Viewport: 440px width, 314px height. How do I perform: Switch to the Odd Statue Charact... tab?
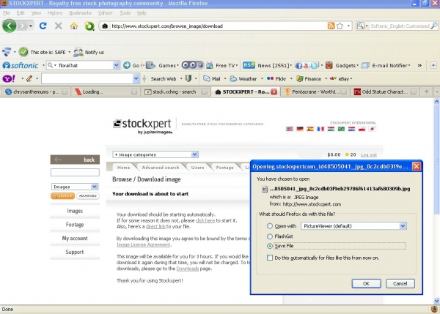(x=384, y=91)
